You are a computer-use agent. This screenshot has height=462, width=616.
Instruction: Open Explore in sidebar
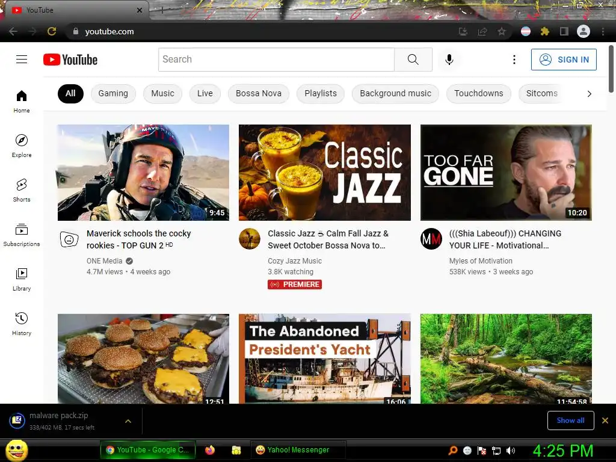point(22,146)
